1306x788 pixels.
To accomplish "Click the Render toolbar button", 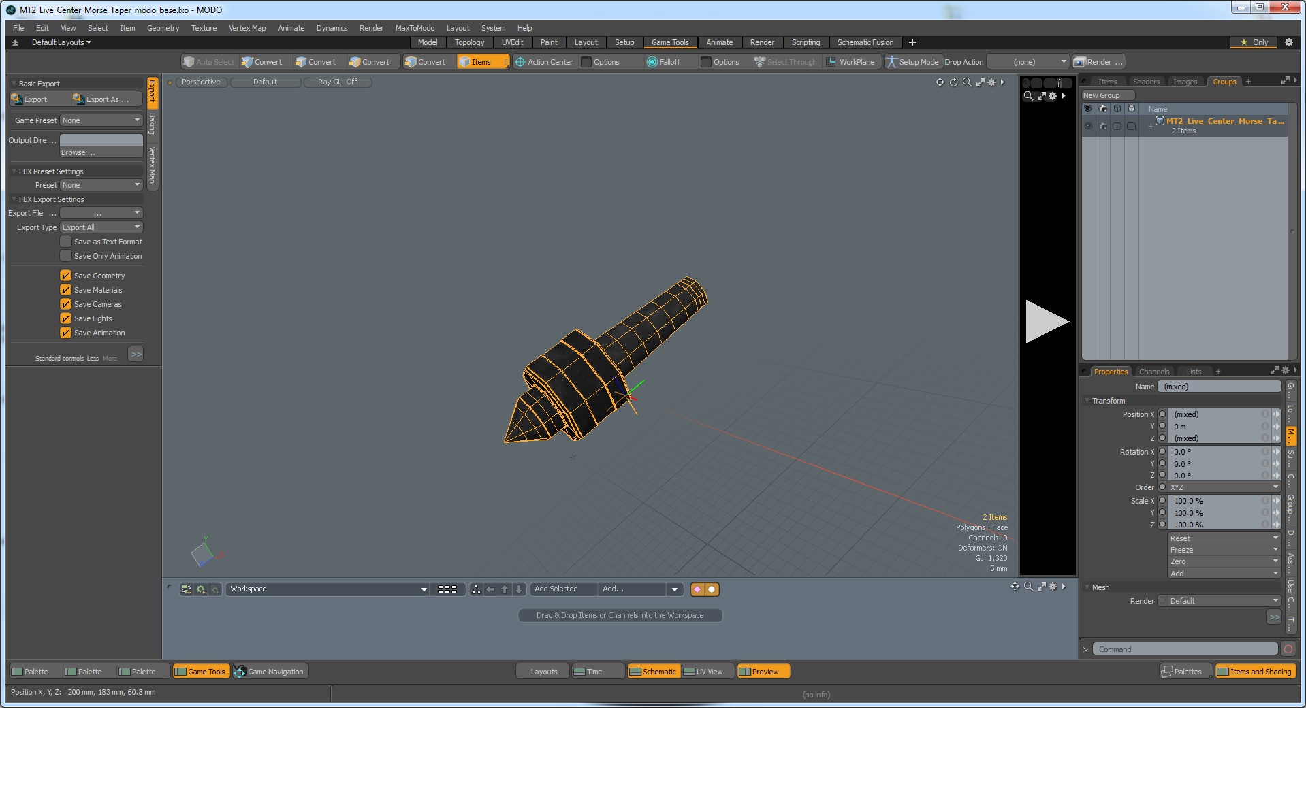I will 1098,62.
